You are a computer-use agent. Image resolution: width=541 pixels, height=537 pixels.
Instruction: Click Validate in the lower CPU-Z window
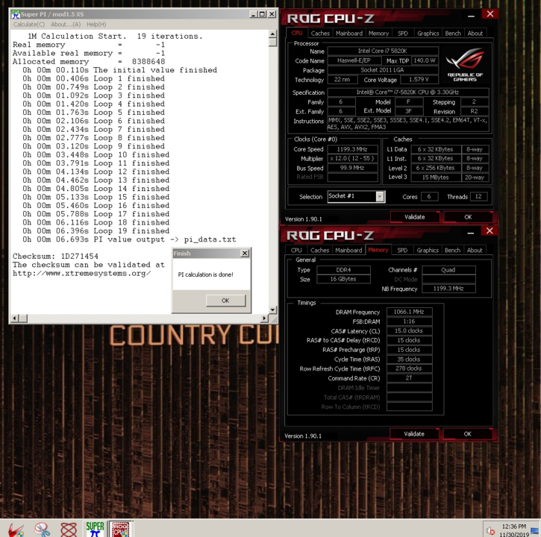pos(414,434)
